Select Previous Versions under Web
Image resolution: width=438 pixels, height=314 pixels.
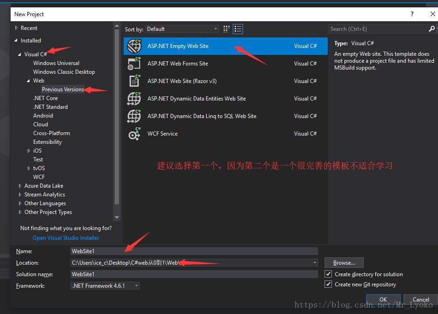(63, 89)
